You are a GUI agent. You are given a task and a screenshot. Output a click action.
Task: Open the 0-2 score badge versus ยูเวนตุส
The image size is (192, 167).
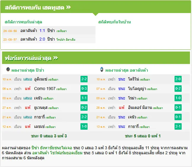84,107
